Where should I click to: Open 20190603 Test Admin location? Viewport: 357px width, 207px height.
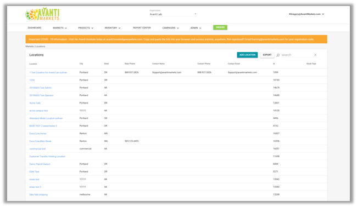pos(40,88)
